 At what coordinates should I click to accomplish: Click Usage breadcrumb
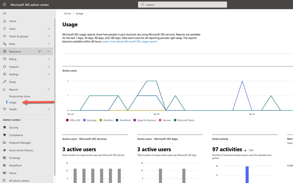point(80,13)
